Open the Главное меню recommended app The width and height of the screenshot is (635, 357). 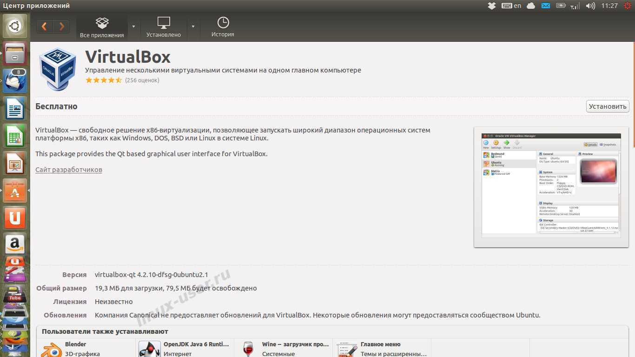pyautogui.click(x=380, y=345)
